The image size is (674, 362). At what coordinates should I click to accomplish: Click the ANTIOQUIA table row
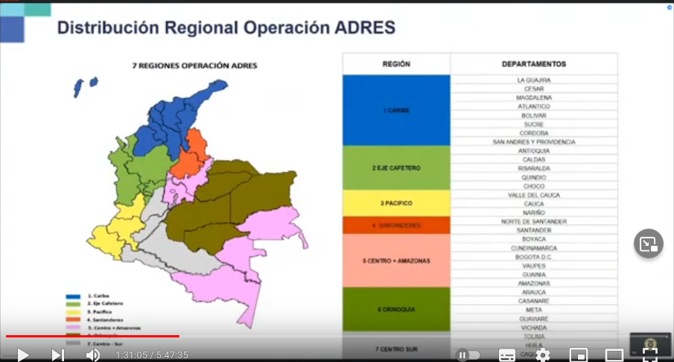click(534, 151)
